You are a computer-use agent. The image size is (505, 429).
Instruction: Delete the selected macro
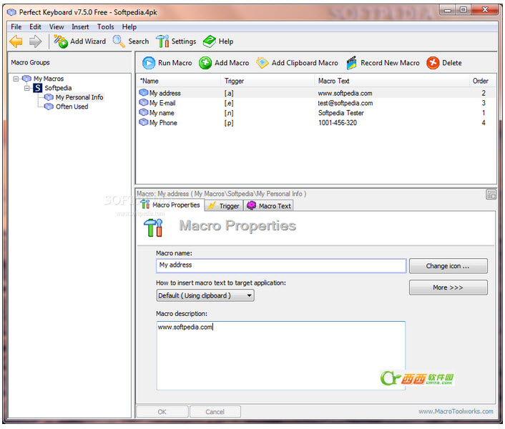tap(444, 63)
